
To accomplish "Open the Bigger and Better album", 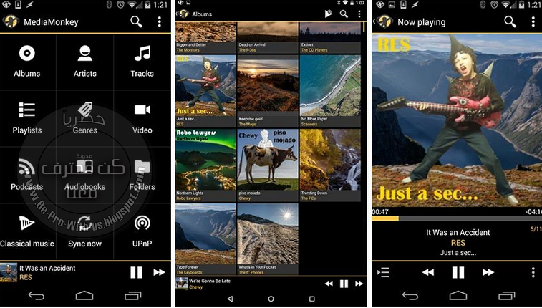I will click(x=205, y=38).
